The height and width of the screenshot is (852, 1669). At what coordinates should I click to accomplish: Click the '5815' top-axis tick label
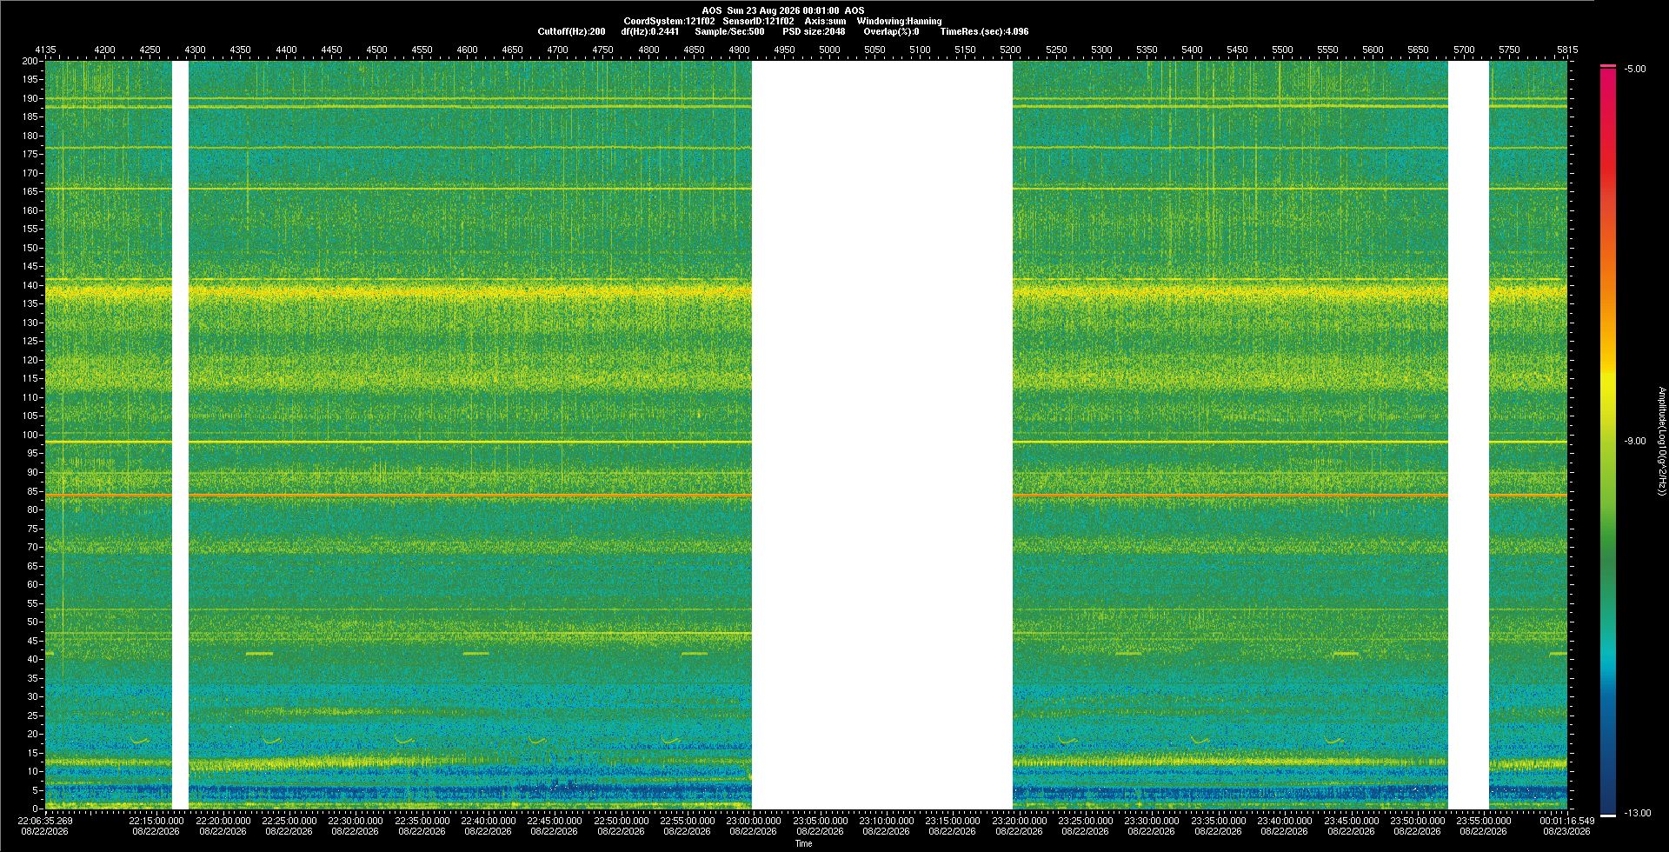pyautogui.click(x=1567, y=50)
